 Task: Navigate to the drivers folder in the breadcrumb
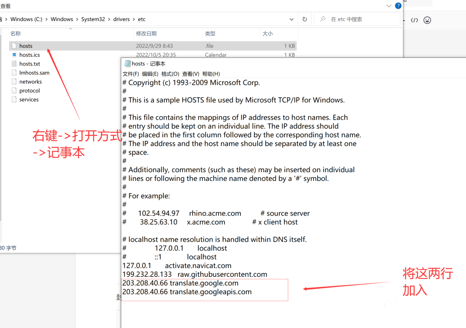click(x=121, y=19)
